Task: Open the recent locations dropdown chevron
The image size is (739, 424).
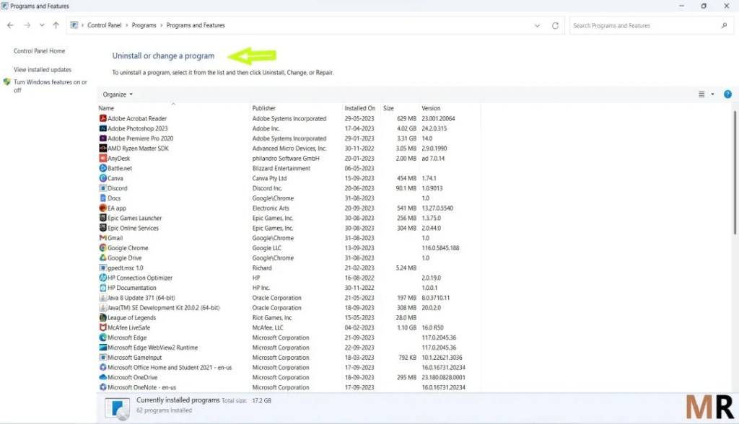Action: pos(42,25)
